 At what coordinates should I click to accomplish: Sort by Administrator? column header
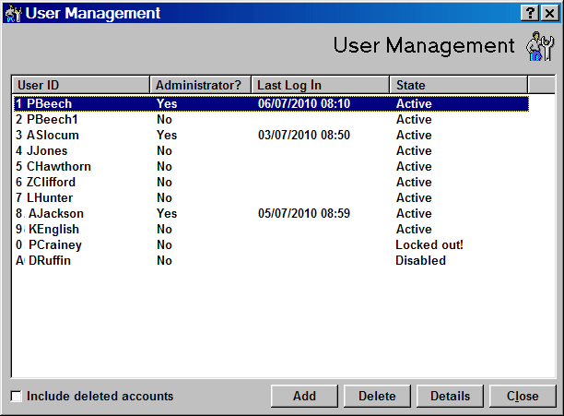click(x=200, y=85)
